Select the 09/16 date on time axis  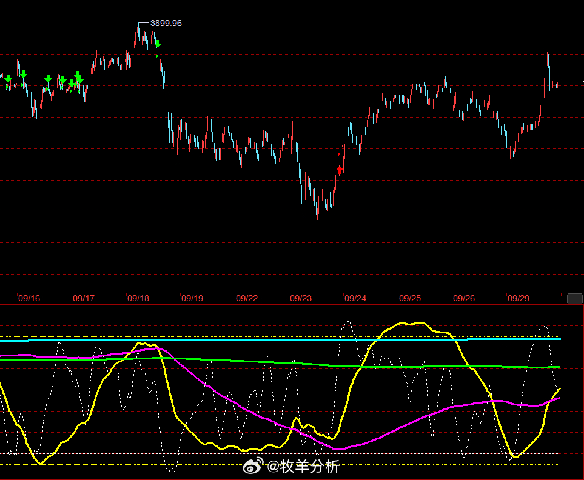[x=29, y=298]
